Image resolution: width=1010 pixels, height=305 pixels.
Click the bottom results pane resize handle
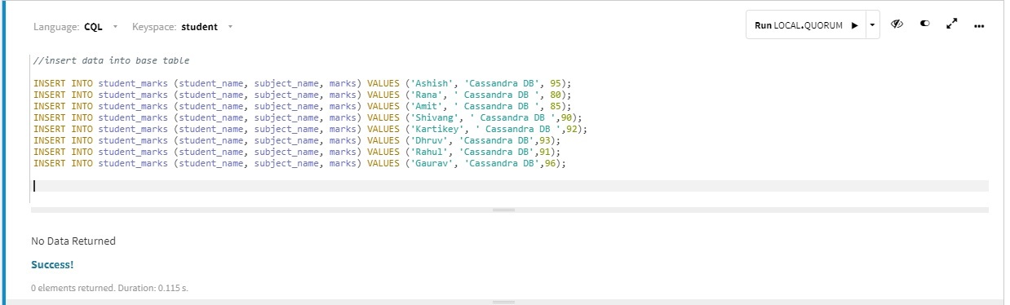[503, 302]
